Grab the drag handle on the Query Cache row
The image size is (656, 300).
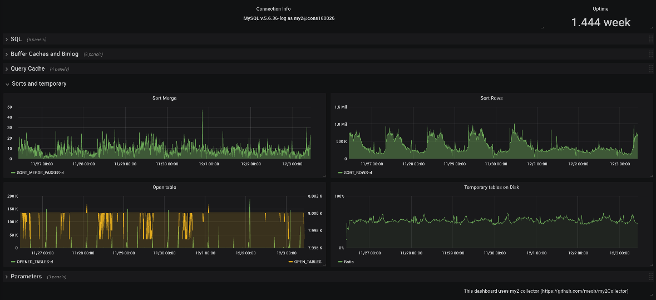coord(650,68)
